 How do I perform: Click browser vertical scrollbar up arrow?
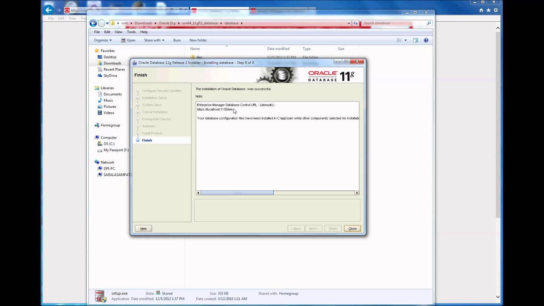[498, 28]
